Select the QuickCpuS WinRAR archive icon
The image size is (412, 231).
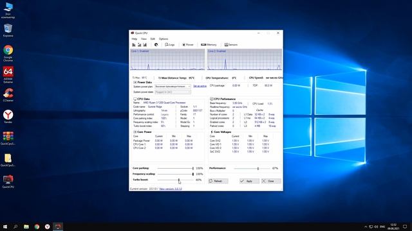tap(8, 139)
